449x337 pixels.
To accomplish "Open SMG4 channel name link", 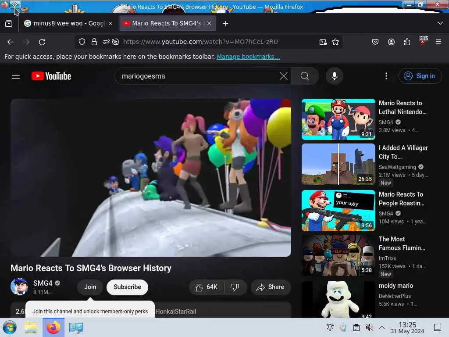I will [x=43, y=283].
